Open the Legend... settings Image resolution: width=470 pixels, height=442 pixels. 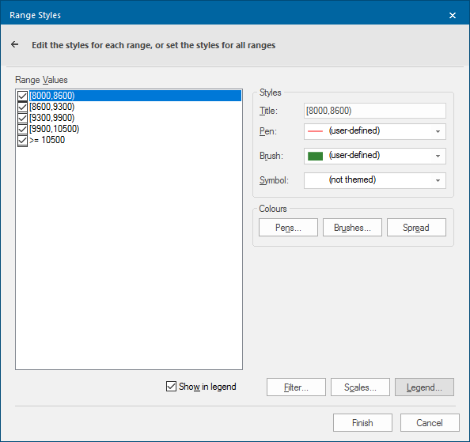(424, 387)
